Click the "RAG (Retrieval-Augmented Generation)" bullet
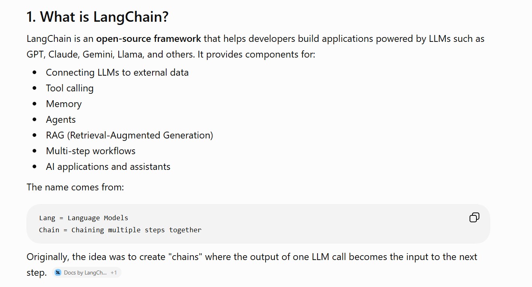The width and height of the screenshot is (532, 287). pyautogui.click(x=130, y=135)
